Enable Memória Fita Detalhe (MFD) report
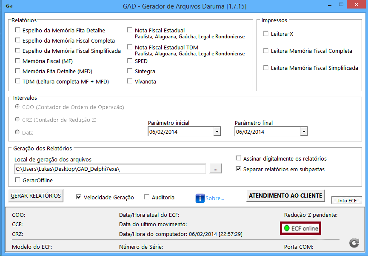 coord(17,71)
